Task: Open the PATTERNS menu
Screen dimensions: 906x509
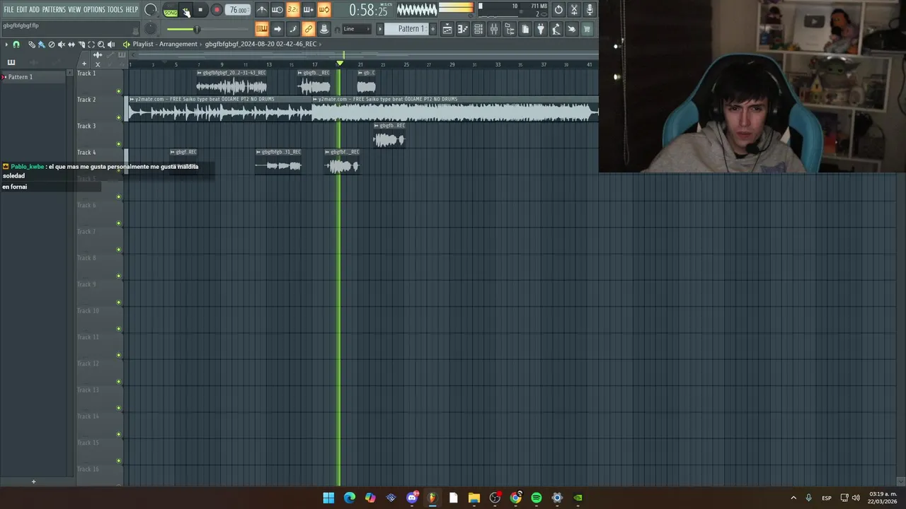Action: (x=54, y=9)
